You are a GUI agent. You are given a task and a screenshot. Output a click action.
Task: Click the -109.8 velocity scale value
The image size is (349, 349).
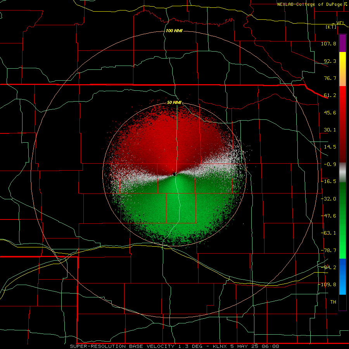point(327,285)
